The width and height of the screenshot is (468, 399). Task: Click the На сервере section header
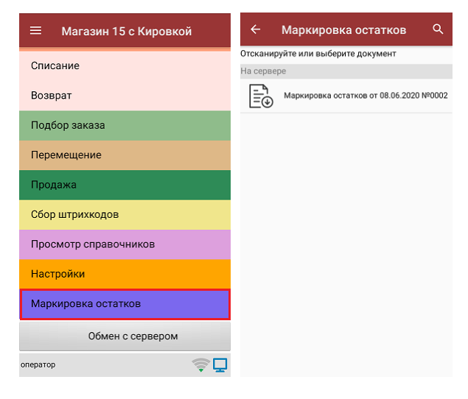click(346, 71)
